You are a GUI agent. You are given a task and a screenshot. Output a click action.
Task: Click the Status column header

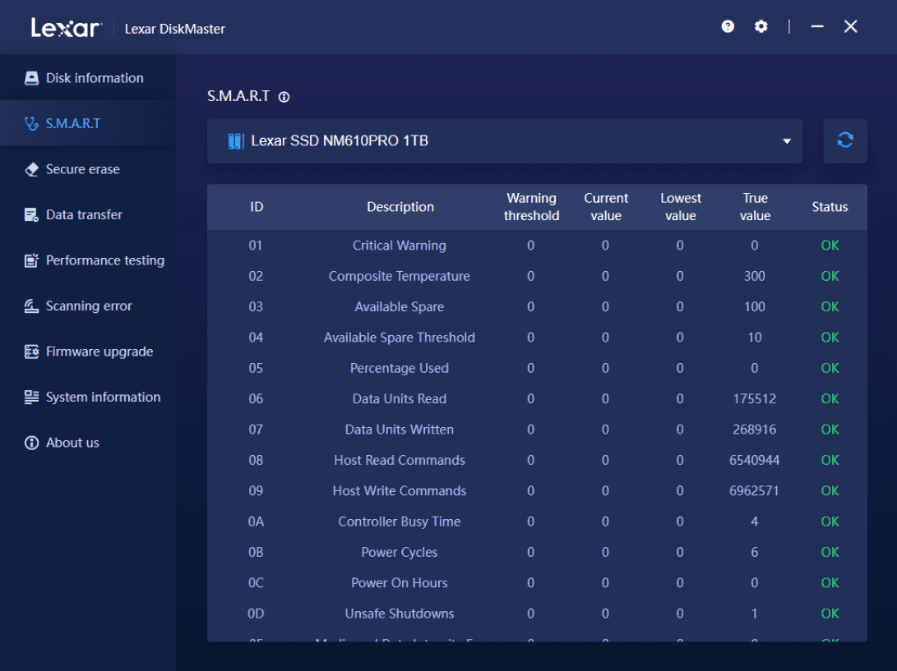pos(830,207)
